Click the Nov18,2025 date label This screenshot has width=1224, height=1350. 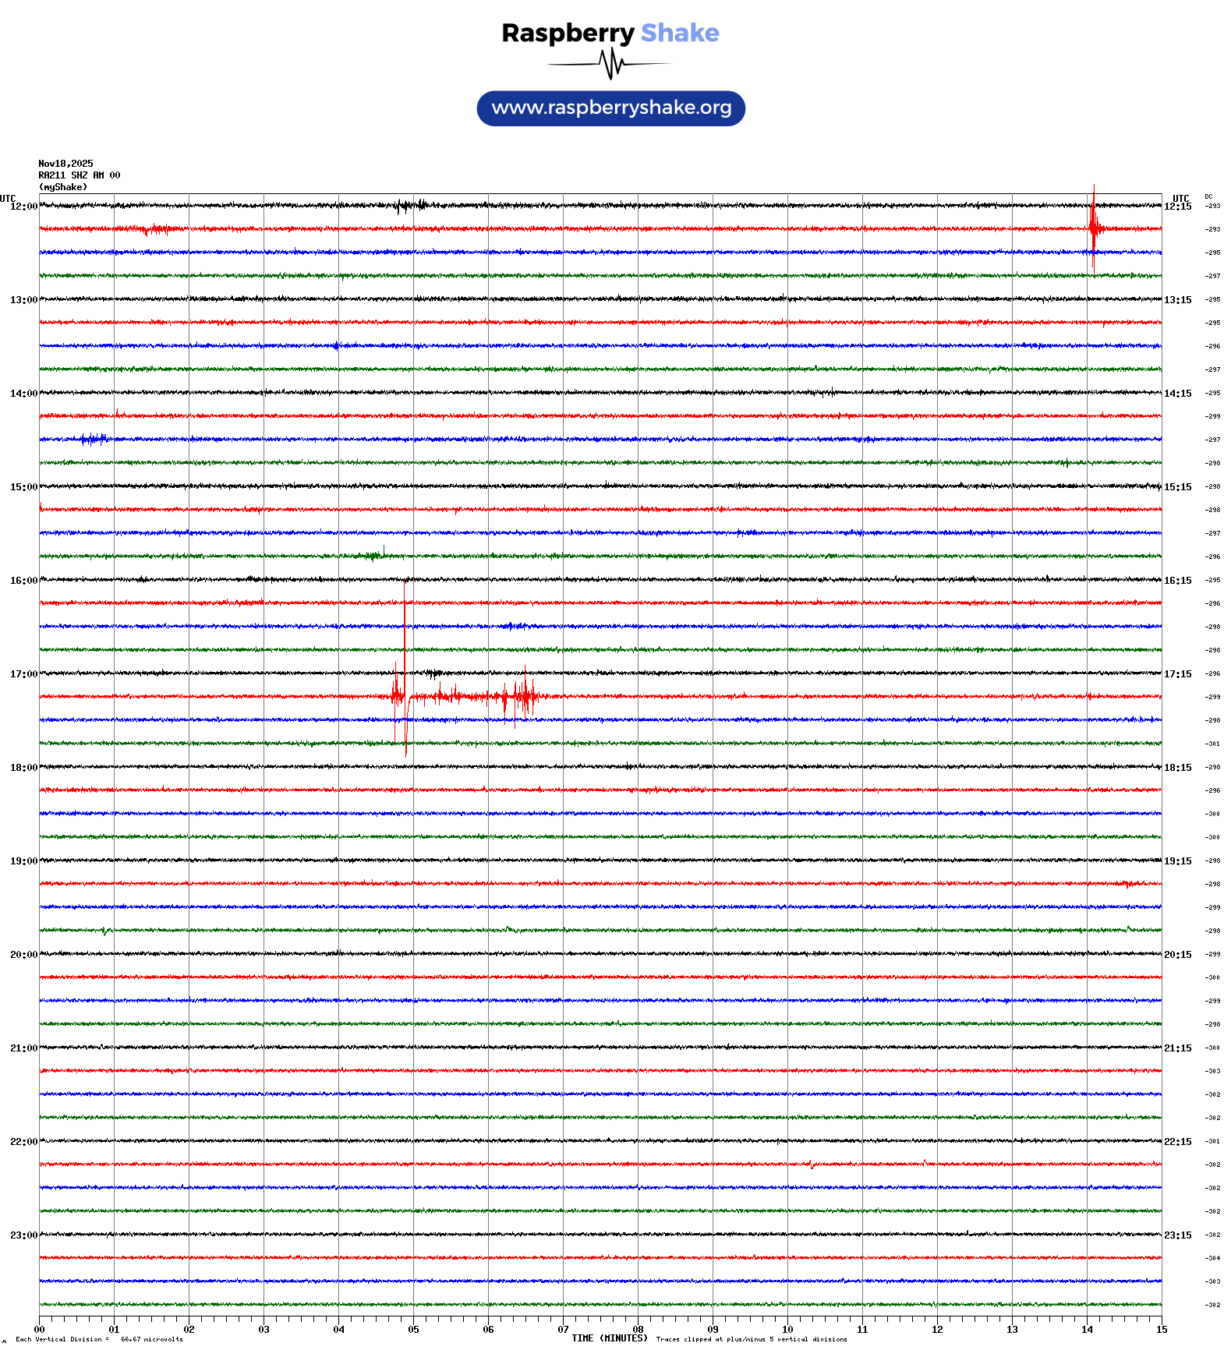[65, 164]
